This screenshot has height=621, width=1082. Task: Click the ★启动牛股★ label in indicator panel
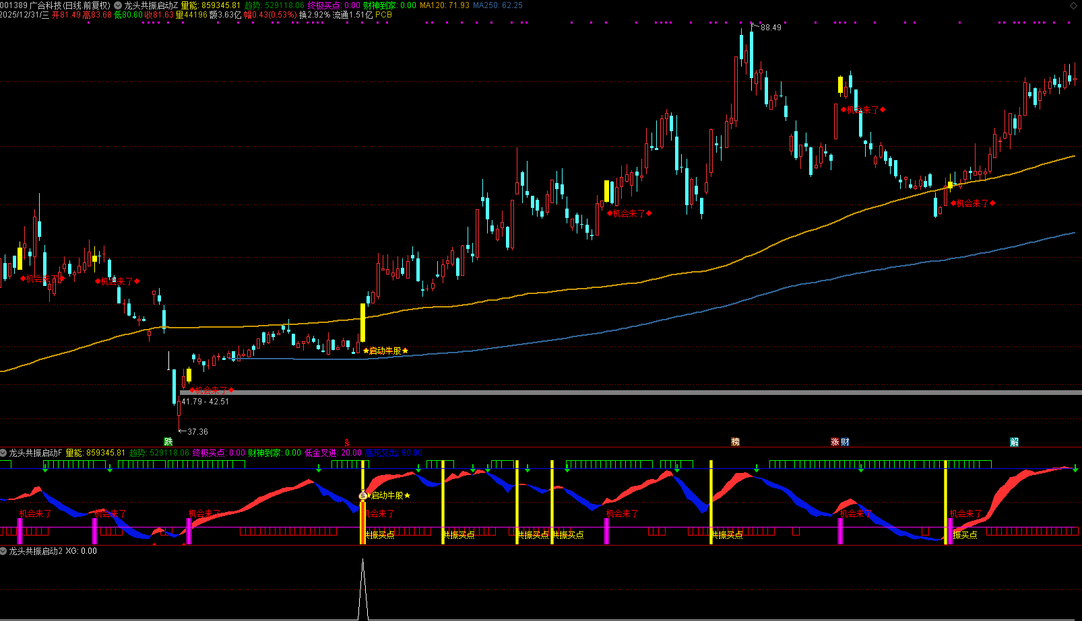[389, 496]
